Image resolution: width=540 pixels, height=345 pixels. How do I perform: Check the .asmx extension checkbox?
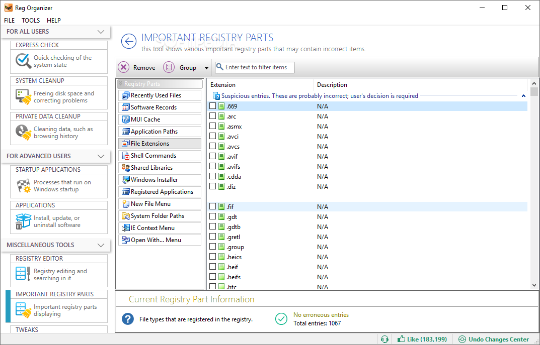213,126
